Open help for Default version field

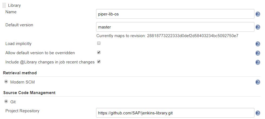pyautogui.click(x=258, y=27)
